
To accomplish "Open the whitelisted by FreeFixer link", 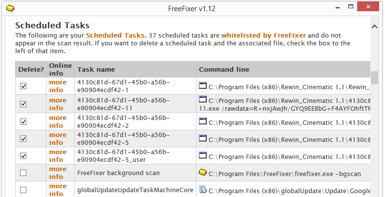I will pos(263,35).
